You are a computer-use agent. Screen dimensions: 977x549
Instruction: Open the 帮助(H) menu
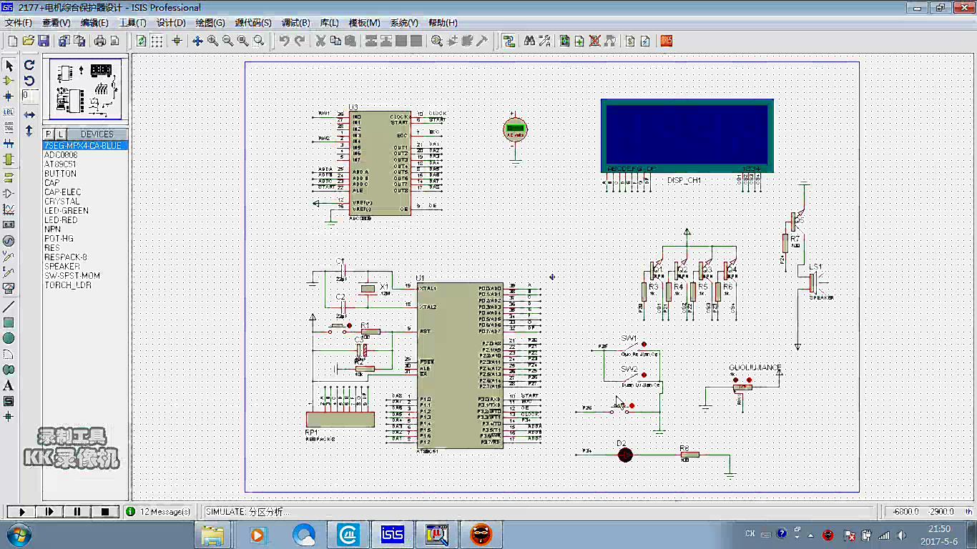pyautogui.click(x=443, y=23)
